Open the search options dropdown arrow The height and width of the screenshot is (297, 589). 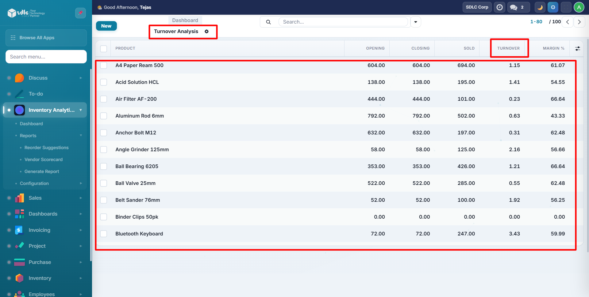point(416,22)
